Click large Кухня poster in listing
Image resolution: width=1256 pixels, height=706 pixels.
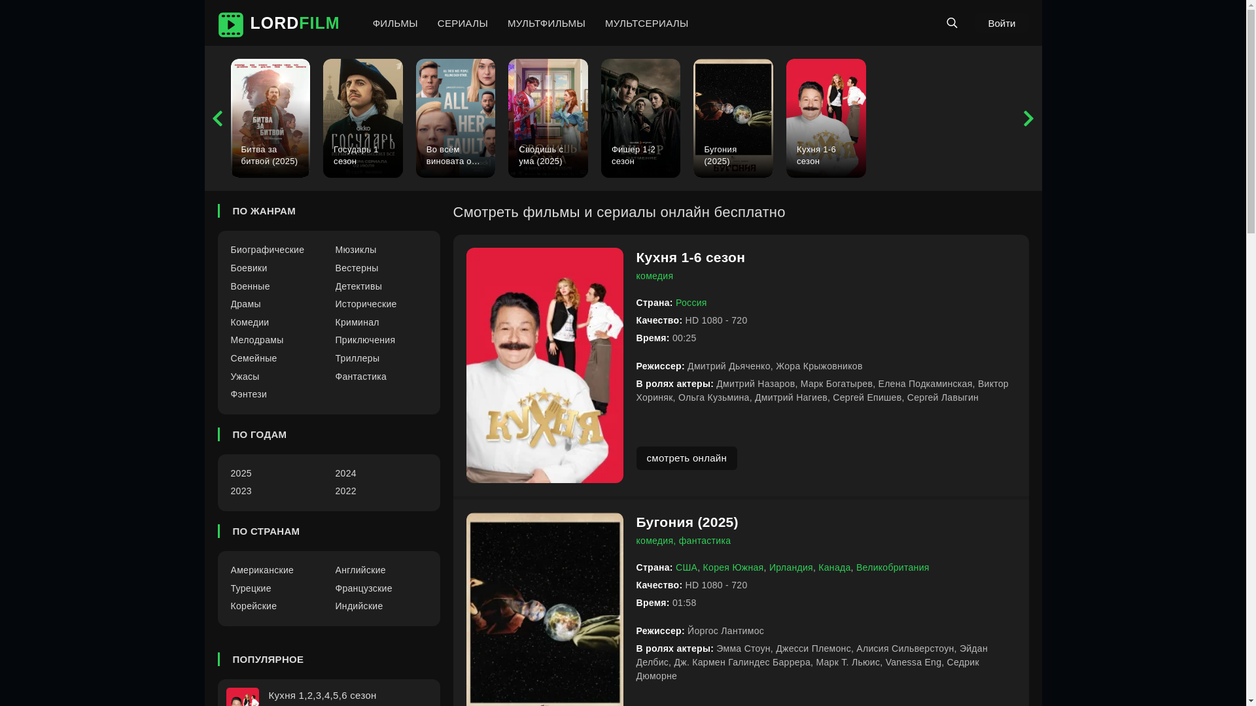pyautogui.click(x=544, y=365)
